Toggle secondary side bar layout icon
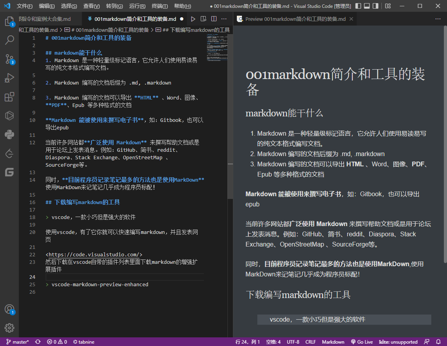 pos(376,6)
